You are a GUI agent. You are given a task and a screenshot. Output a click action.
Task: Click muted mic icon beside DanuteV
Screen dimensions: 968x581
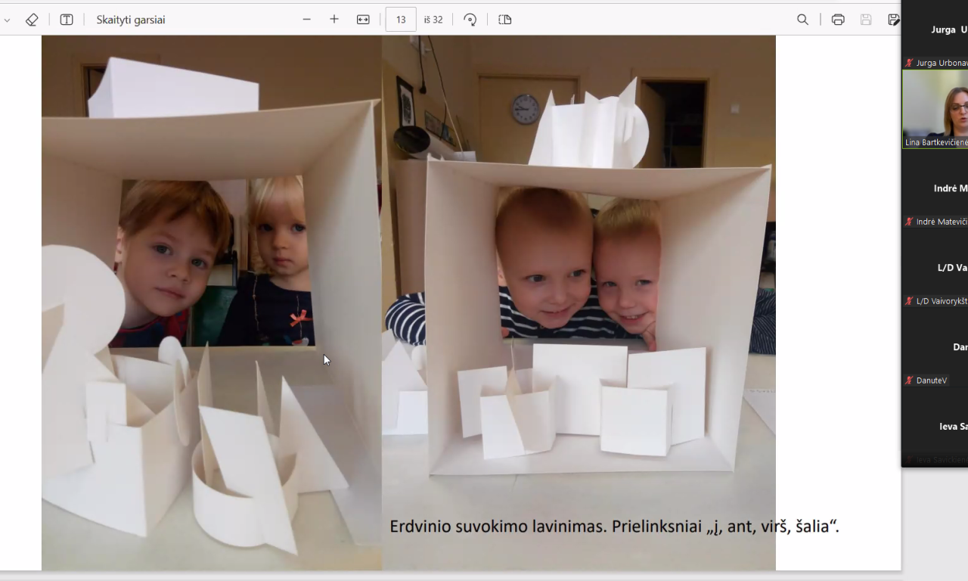tap(909, 381)
